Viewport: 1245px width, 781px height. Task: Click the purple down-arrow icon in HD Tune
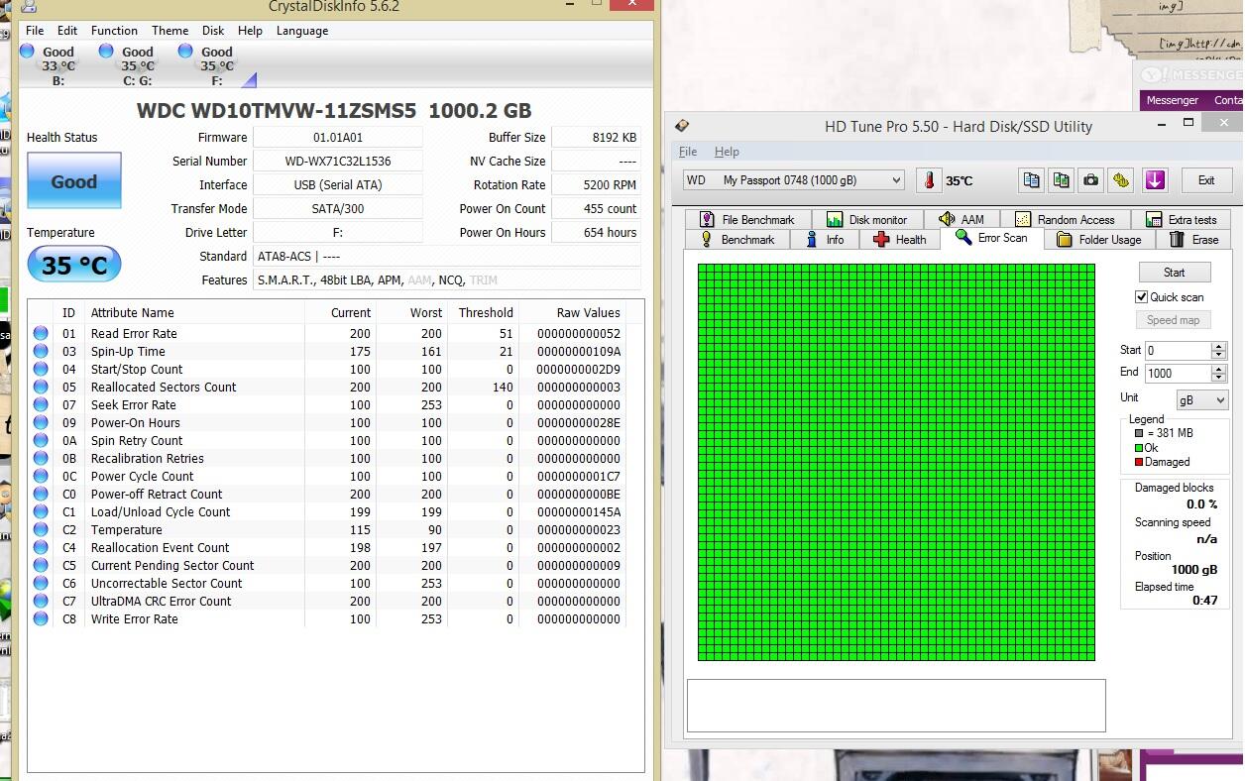coord(1155,180)
